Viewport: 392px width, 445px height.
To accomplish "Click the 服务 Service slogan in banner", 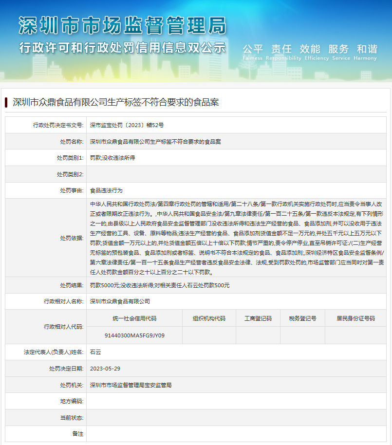I will click(x=341, y=52).
